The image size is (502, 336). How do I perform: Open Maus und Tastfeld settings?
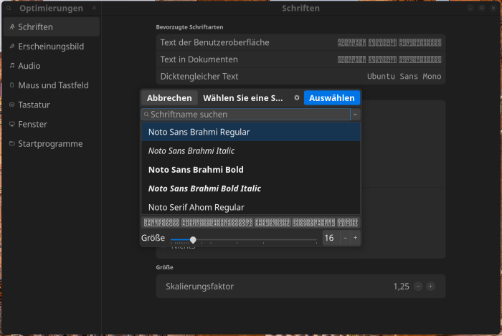pos(52,85)
